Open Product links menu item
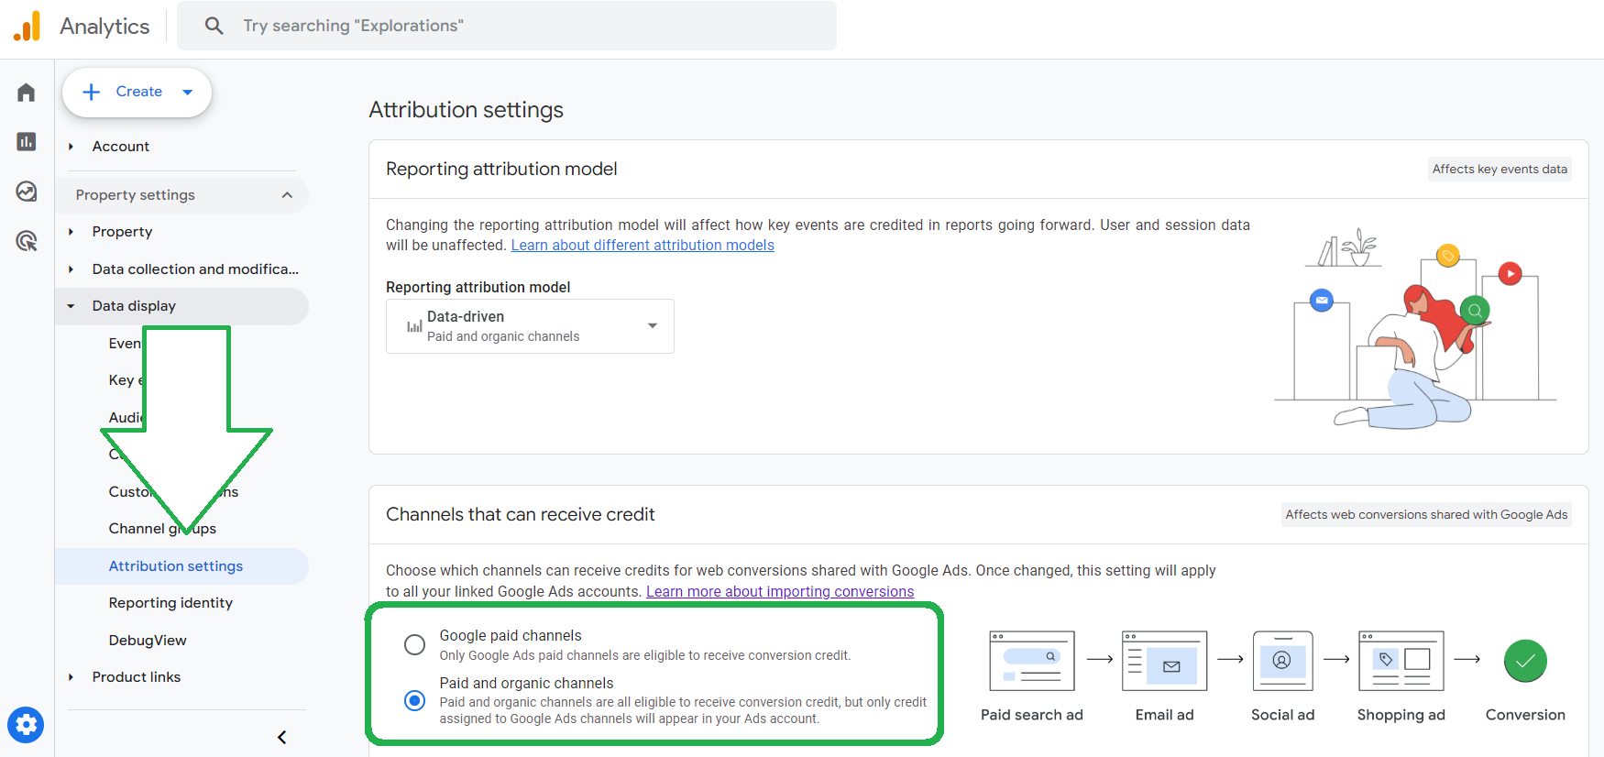 137,677
